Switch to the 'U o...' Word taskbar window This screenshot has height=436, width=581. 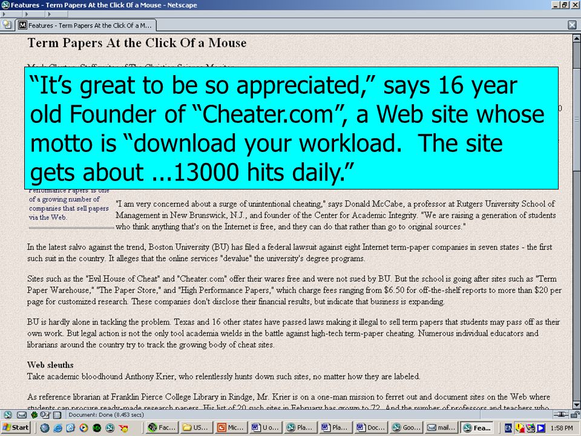[267, 428]
